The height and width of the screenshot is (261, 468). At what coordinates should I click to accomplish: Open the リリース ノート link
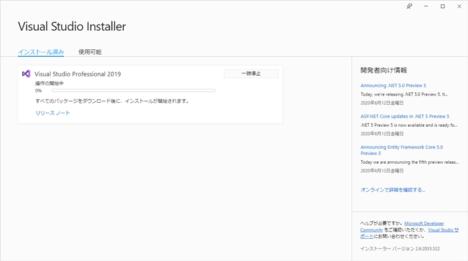coord(52,113)
